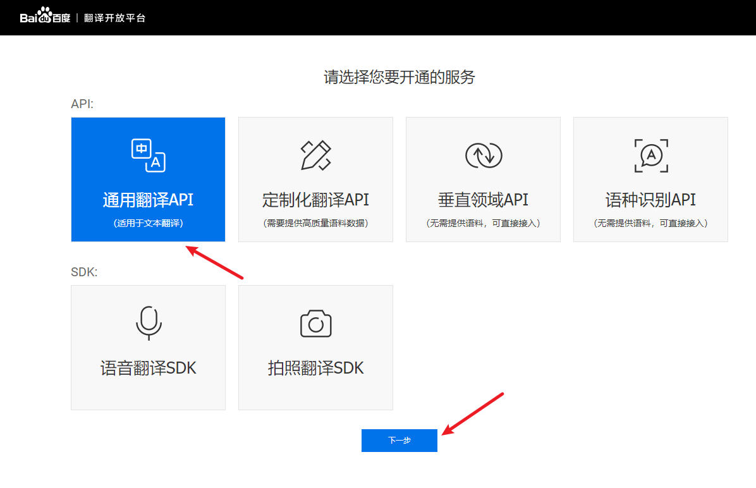
Task: Click the API: section label
Action: click(82, 104)
